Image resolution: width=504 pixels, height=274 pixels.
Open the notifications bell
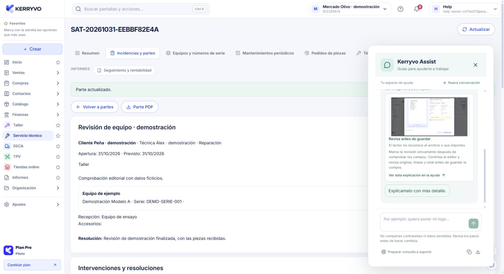coord(417,9)
